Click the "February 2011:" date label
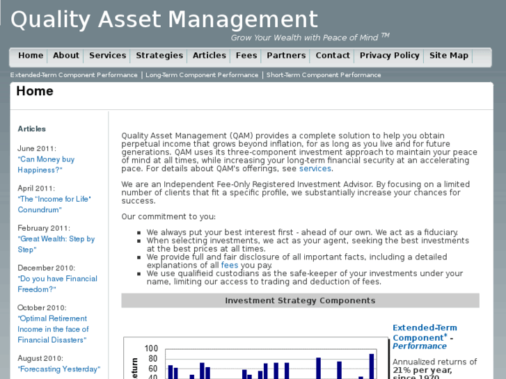506x379 pixels. coord(44,228)
